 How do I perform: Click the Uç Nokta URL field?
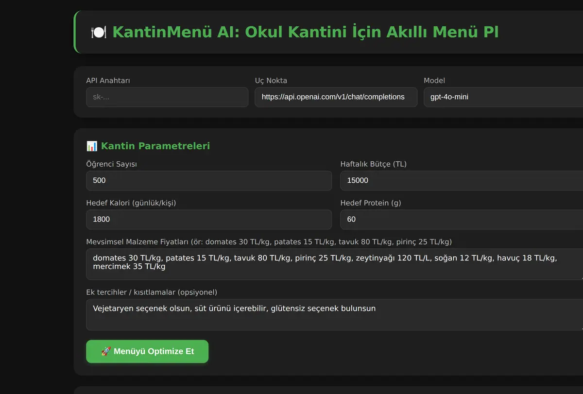336,97
